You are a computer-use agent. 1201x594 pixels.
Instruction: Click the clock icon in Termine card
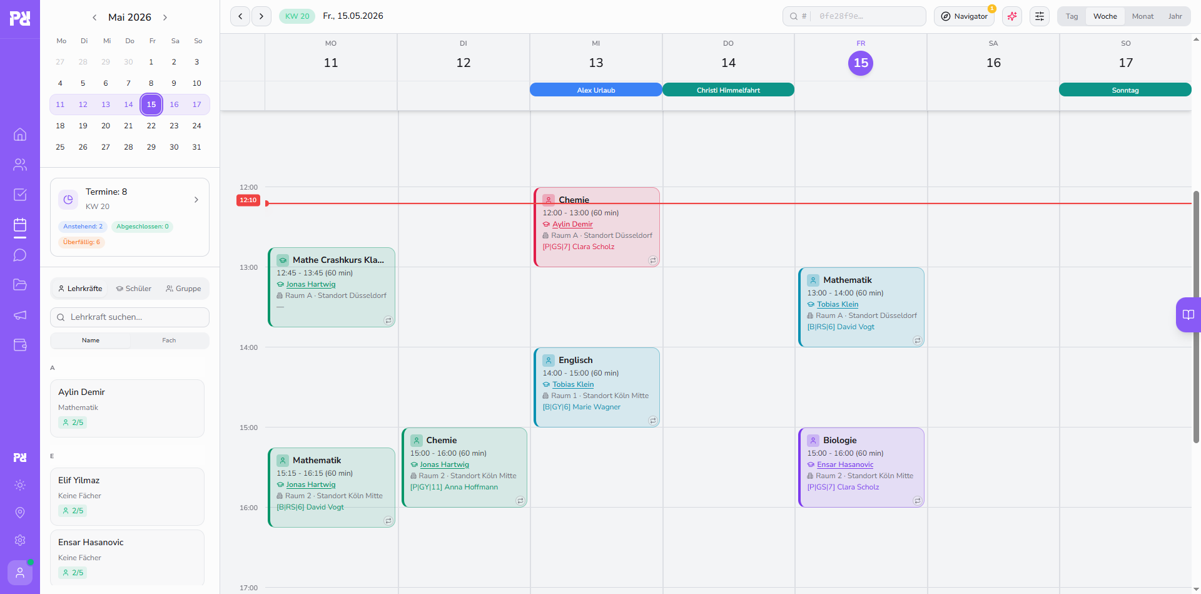pyautogui.click(x=68, y=199)
